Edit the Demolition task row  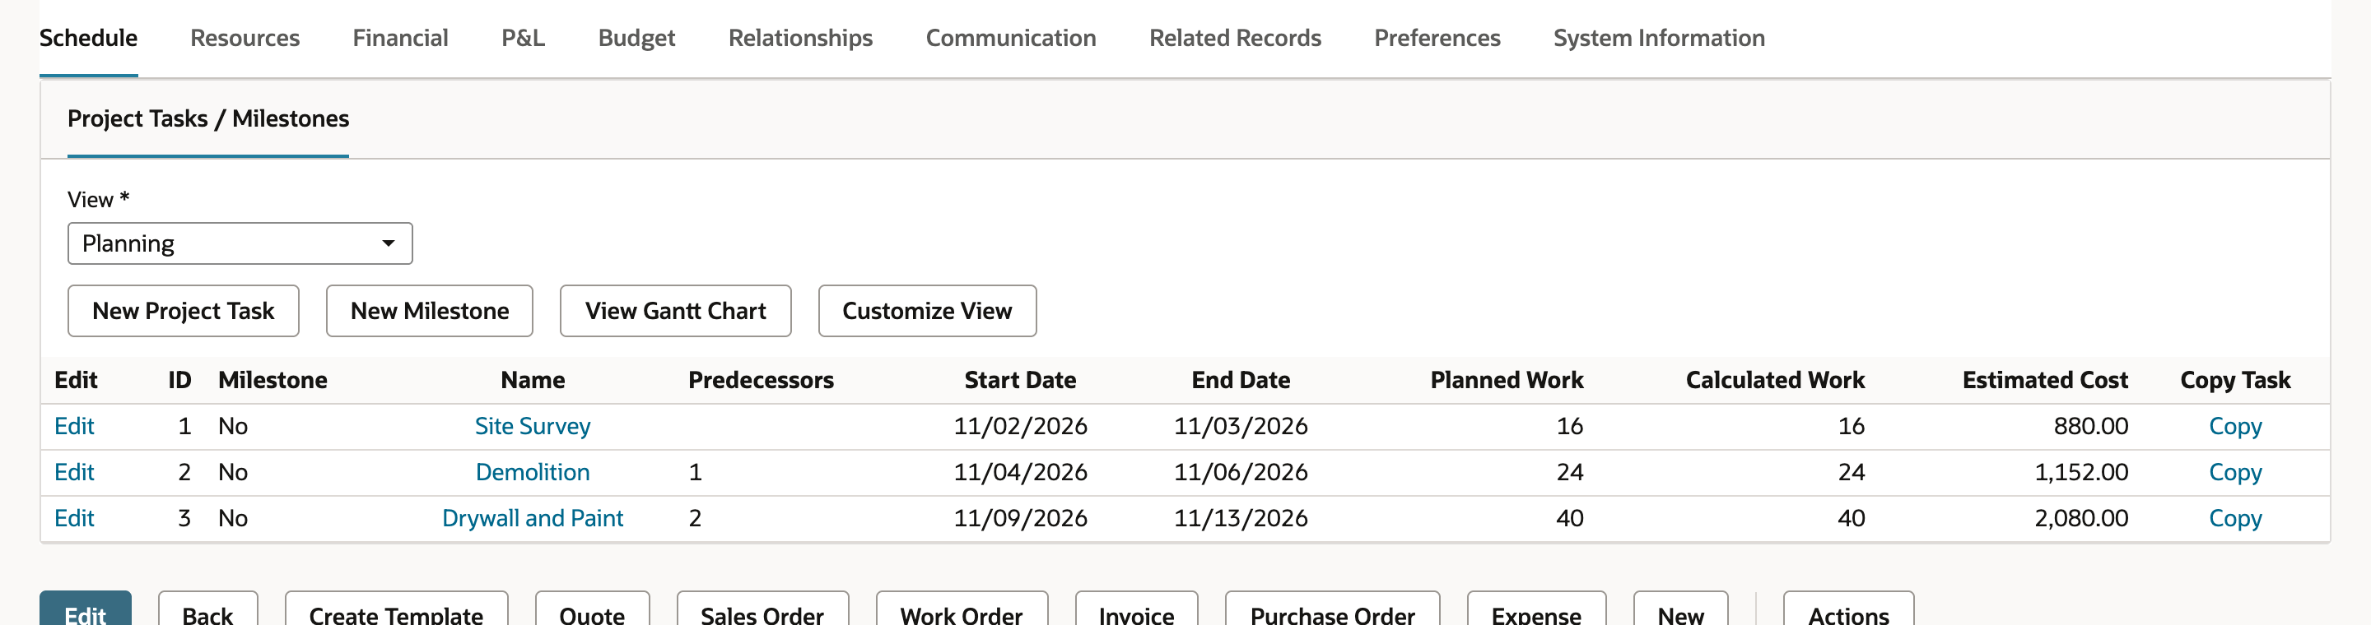point(75,472)
